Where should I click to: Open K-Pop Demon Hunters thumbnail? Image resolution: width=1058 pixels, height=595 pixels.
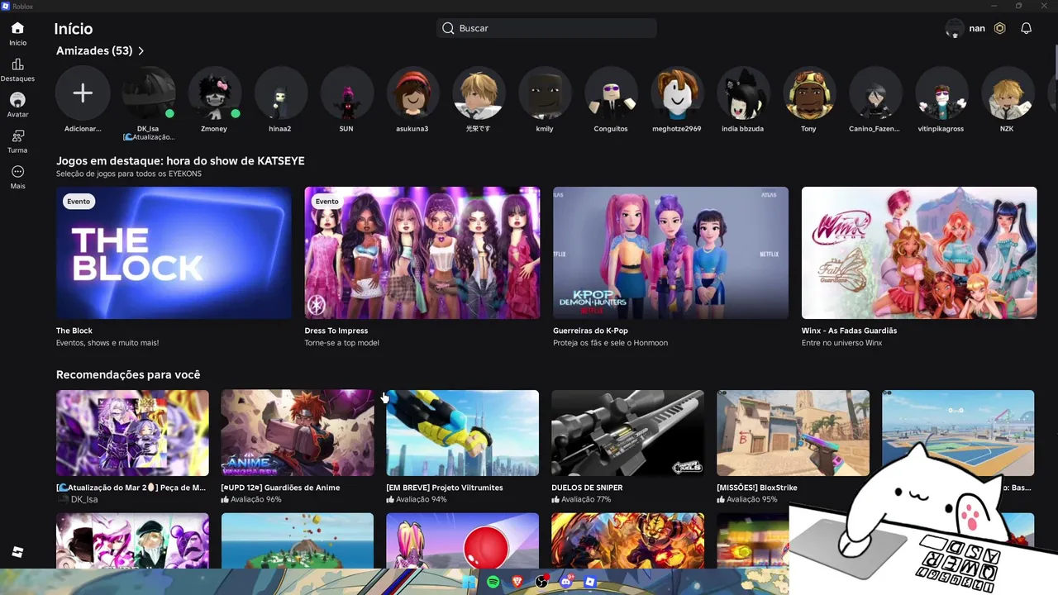click(x=670, y=253)
